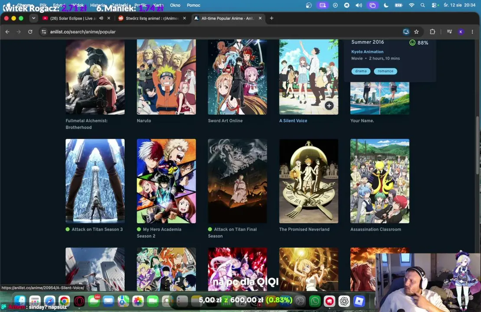Open Chrome three-dot menu

[472, 32]
